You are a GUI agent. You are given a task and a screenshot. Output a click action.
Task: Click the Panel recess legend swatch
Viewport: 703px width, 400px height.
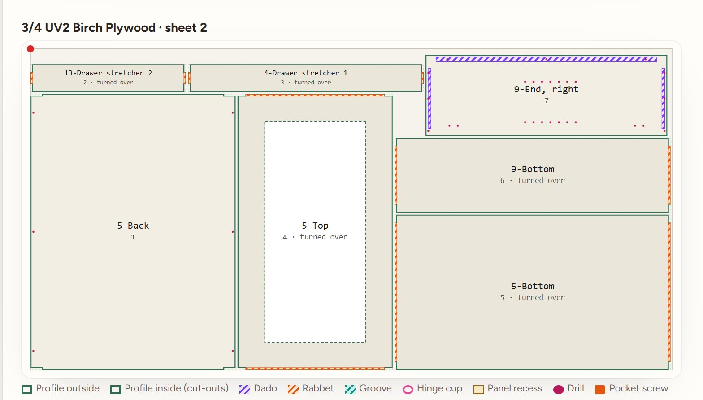pyautogui.click(x=479, y=389)
